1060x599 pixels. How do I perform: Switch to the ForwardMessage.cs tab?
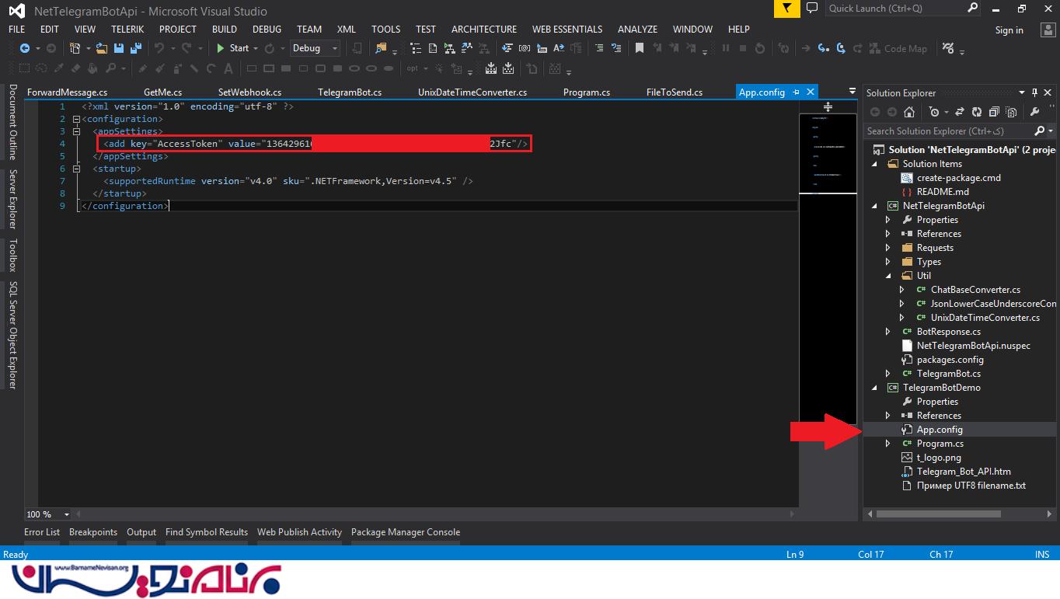(68, 92)
